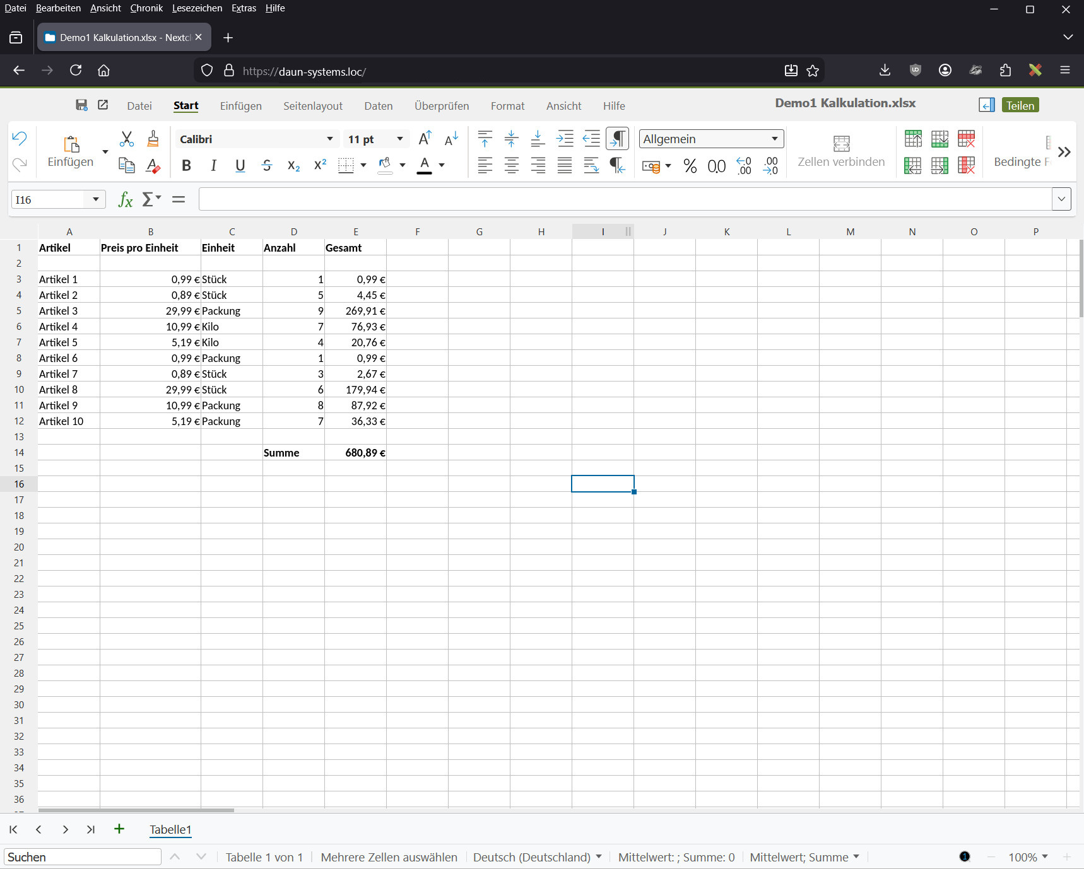The width and height of the screenshot is (1084, 869).
Task: Click the Save document icon
Action: [81, 105]
